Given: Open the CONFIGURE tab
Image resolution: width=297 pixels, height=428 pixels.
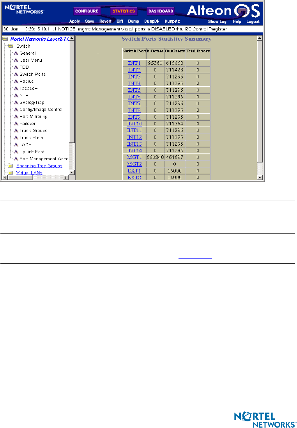Looking at the screenshot, I should pyautogui.click(x=87, y=11).
